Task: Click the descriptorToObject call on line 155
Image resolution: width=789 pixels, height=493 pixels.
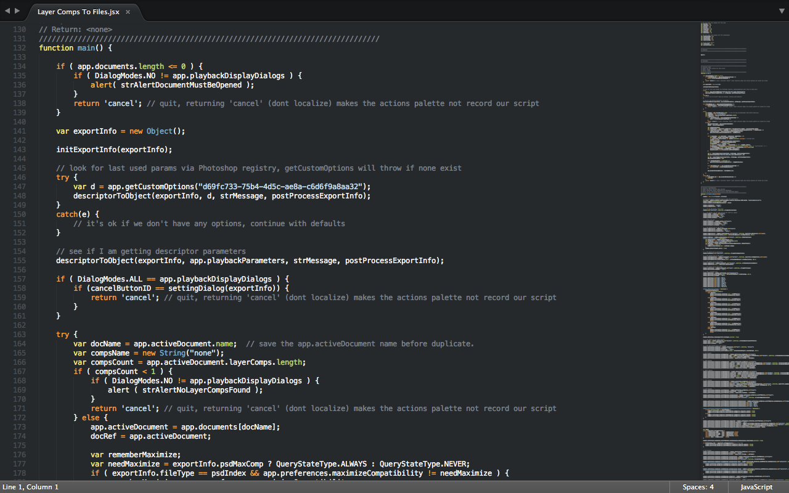Action: click(x=96, y=260)
